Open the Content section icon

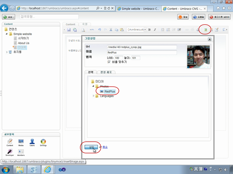pos(10,142)
